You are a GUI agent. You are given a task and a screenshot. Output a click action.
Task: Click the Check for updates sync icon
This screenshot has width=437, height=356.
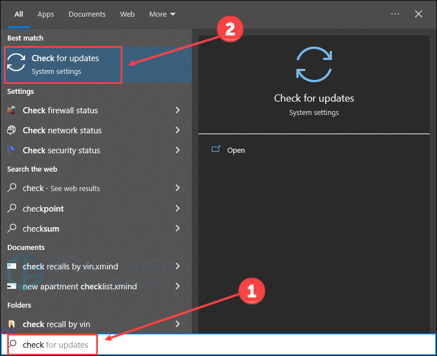click(x=16, y=64)
